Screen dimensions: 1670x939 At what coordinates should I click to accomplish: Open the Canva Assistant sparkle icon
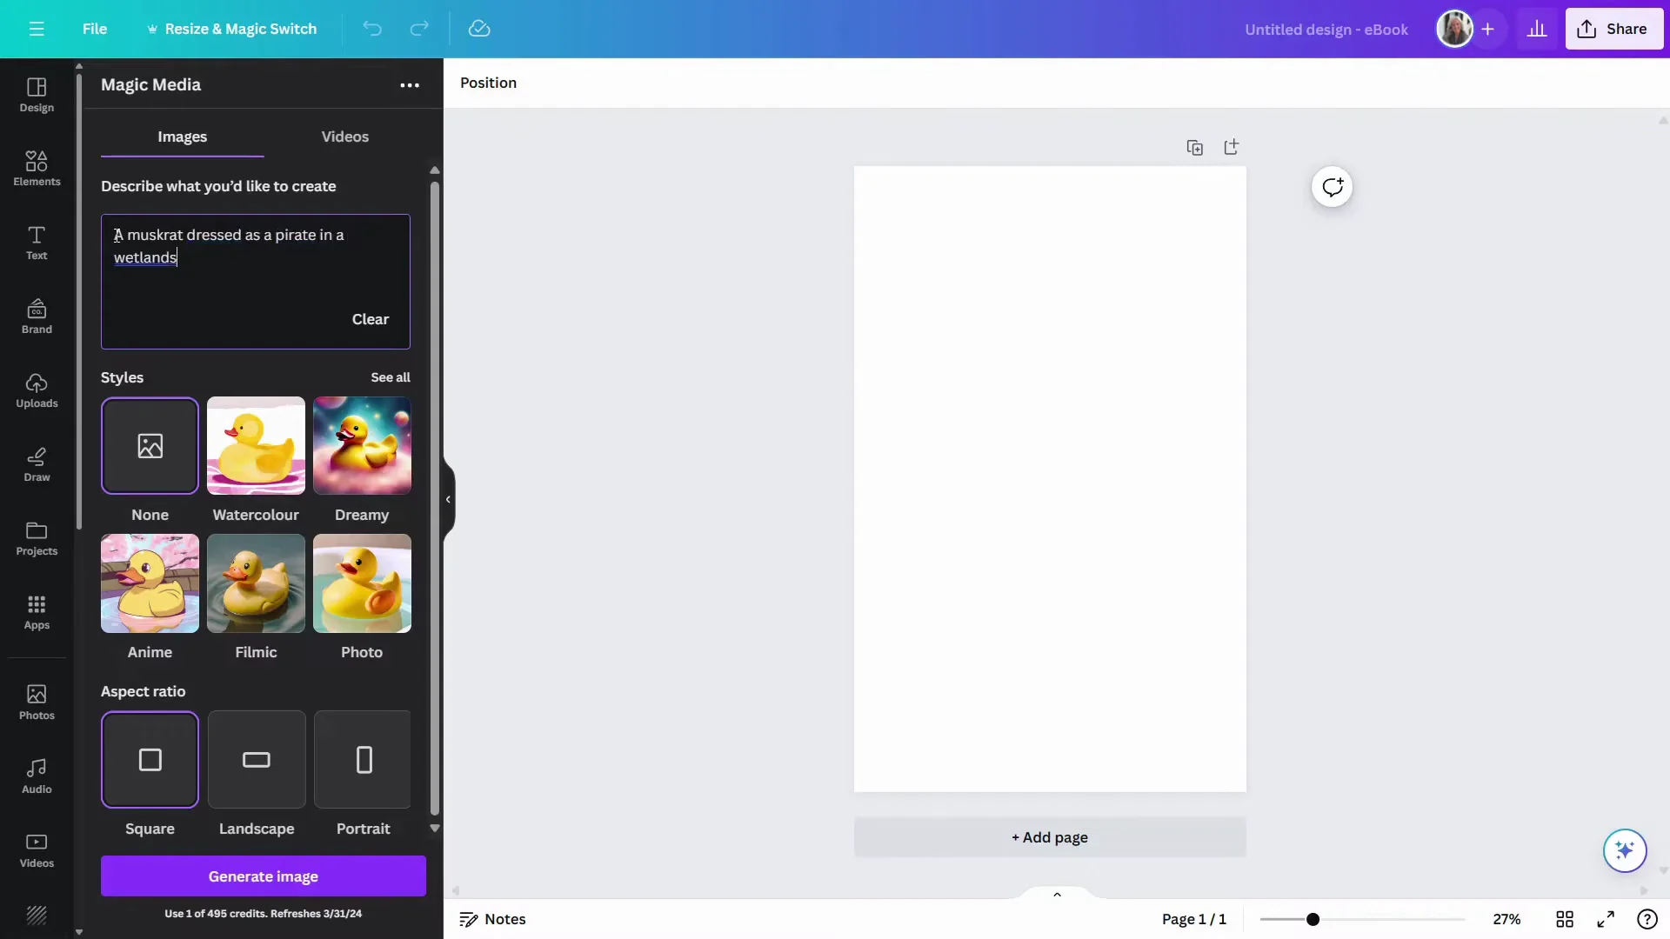[1625, 851]
